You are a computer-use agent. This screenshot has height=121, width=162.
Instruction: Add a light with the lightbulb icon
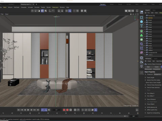point(141,66)
